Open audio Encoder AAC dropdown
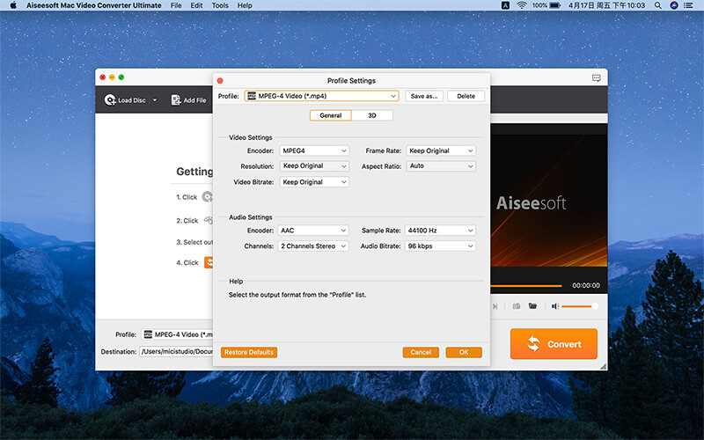Screen dimensions: 704x440 pyautogui.click(x=313, y=231)
